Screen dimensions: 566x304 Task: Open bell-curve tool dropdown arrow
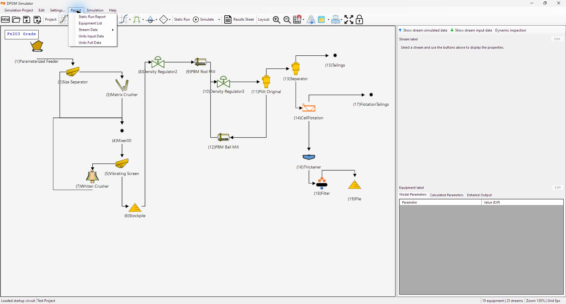(143, 20)
